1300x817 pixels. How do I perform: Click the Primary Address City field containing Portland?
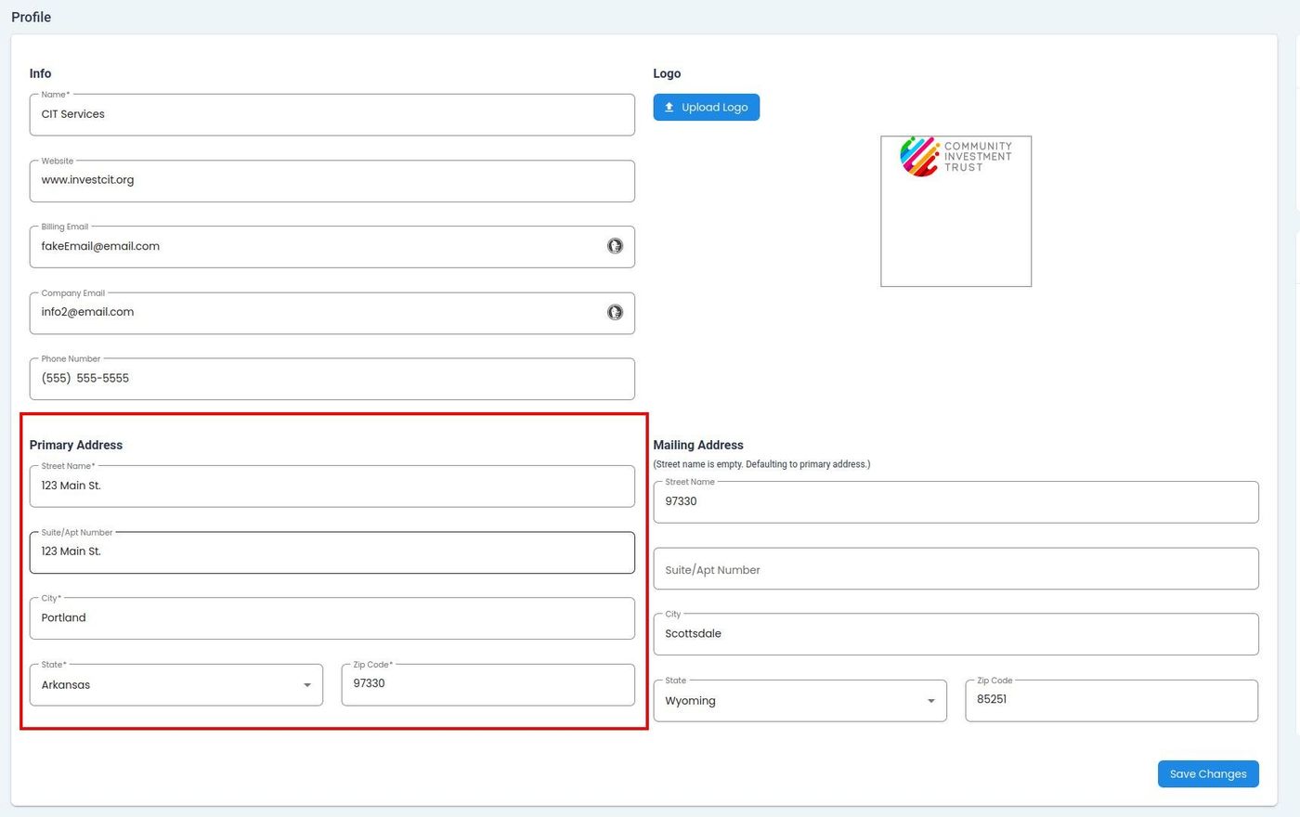(331, 618)
